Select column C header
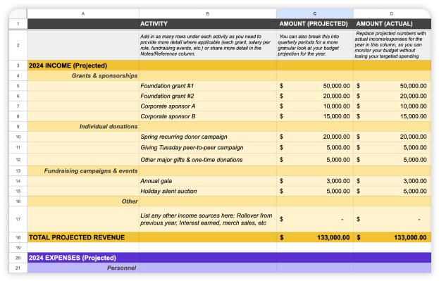The image size is (439, 281). tap(315, 13)
